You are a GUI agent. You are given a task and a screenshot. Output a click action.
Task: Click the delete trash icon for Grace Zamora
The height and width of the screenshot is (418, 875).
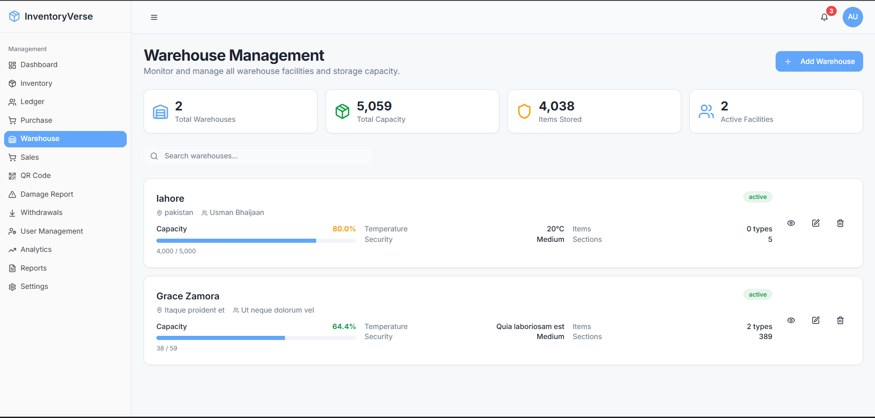click(x=840, y=320)
